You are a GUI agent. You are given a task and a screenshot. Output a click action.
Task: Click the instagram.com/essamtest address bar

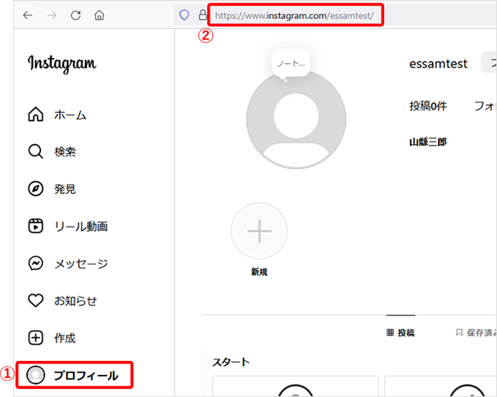[295, 16]
